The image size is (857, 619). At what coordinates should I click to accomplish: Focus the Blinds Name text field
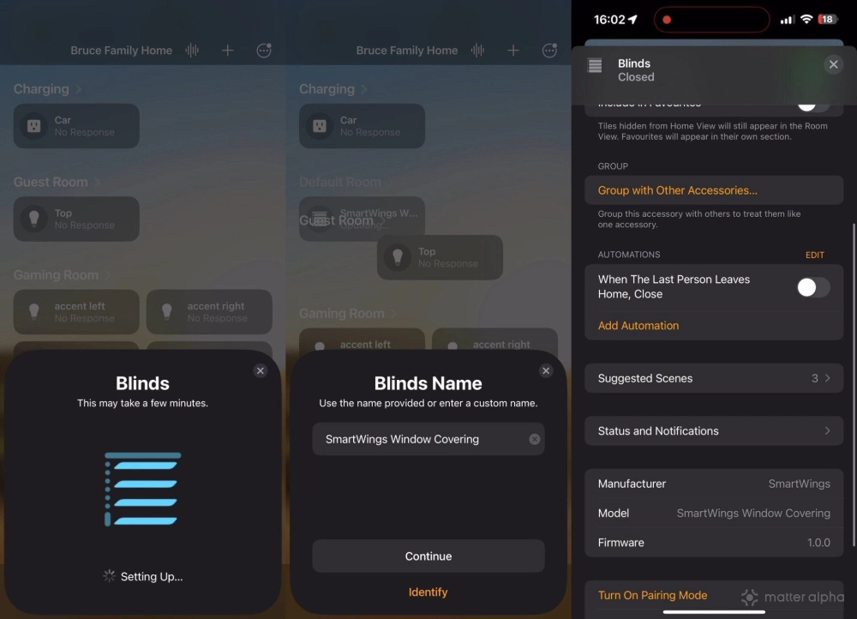[x=420, y=439]
